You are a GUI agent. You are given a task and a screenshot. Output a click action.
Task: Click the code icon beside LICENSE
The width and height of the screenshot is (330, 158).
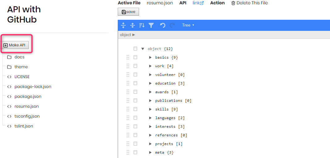9,77
